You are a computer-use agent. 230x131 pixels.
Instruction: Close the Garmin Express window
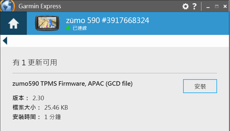tap(225, 6)
